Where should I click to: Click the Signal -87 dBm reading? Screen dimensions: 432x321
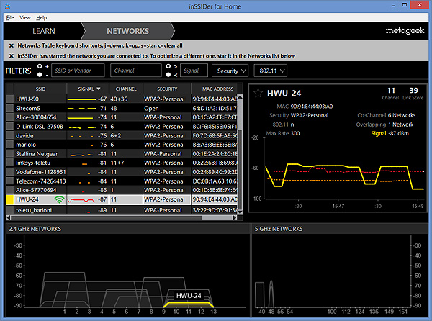tap(390, 134)
